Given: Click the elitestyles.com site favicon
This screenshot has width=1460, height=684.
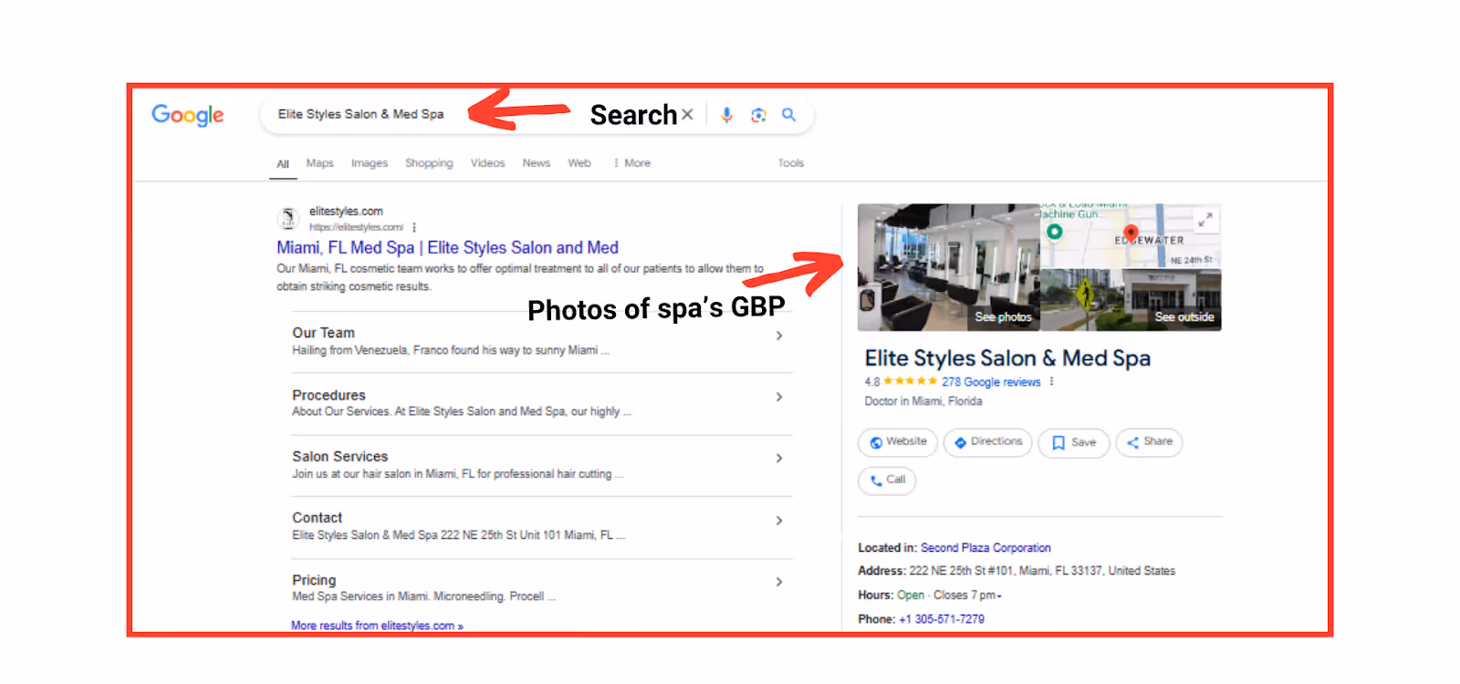Looking at the screenshot, I should 288,219.
